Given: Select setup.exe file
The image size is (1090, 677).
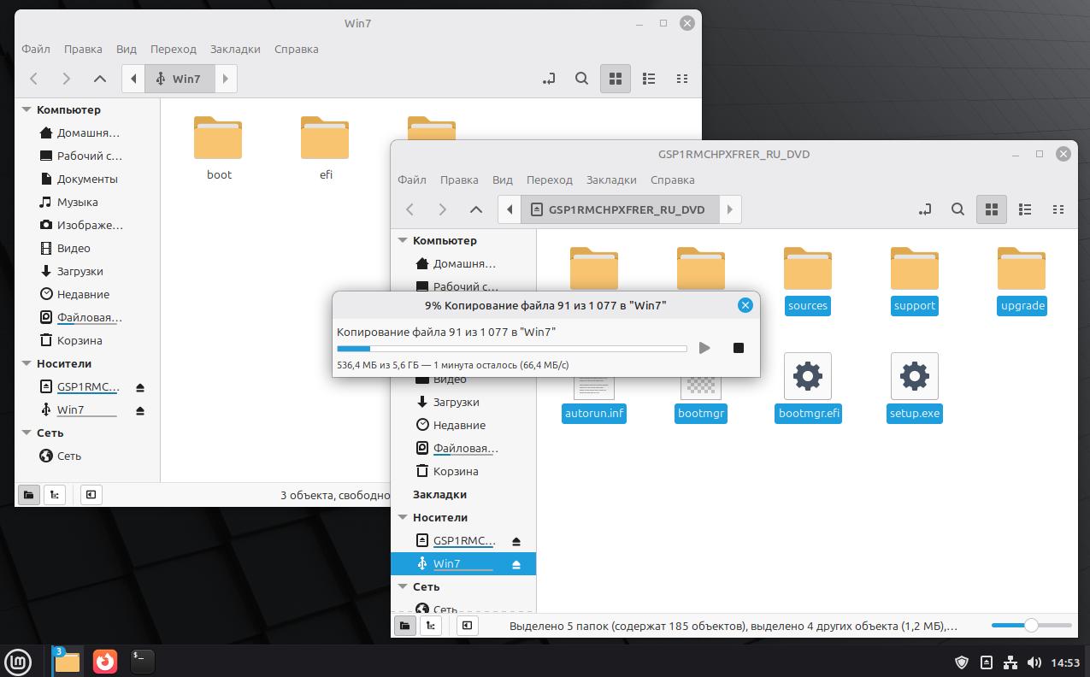Looking at the screenshot, I should [x=915, y=386].
